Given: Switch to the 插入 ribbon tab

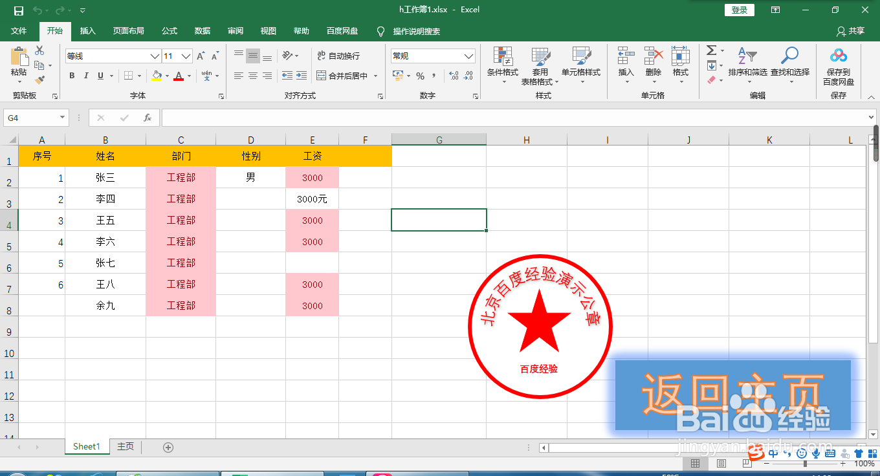Looking at the screenshot, I should pyautogui.click(x=87, y=31).
